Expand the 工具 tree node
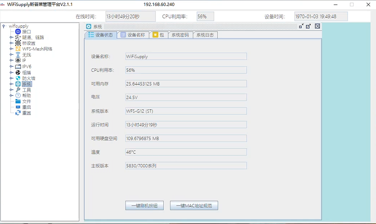This screenshot has width=376, height=224. 11,90
